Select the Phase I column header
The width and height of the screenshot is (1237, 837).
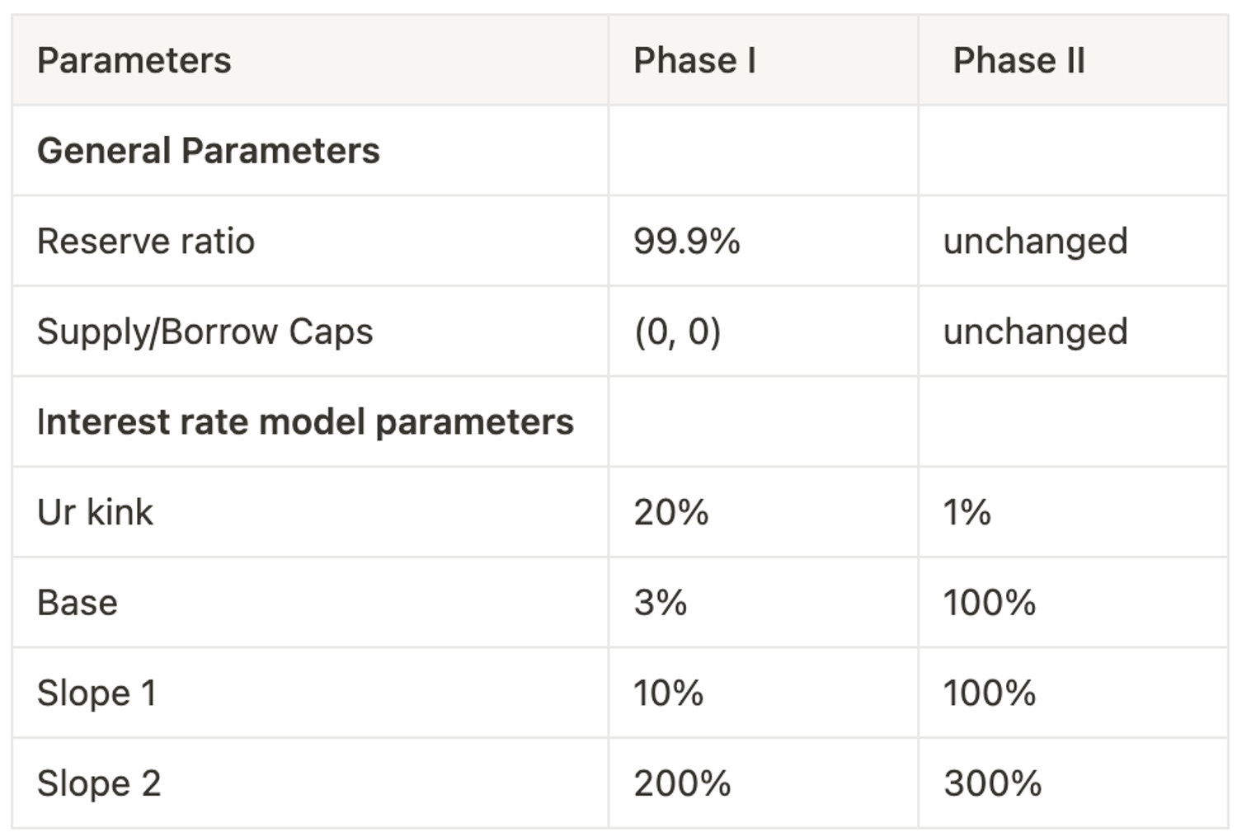[694, 61]
